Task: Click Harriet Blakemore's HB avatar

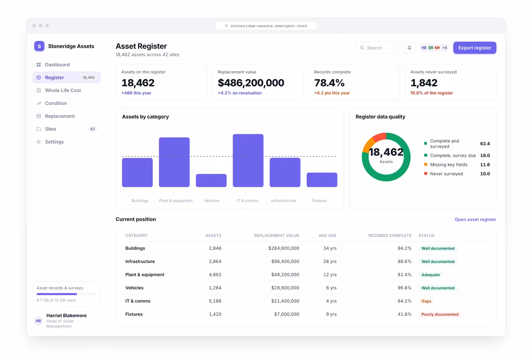Action: (39, 321)
